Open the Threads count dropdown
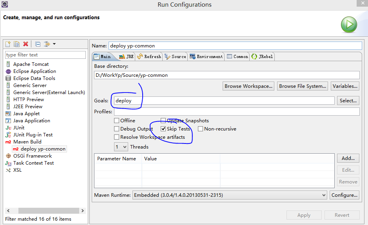The height and width of the screenshot is (225, 368). [x=121, y=147]
